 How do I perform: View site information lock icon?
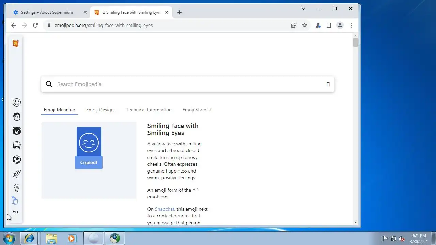pos(49,25)
